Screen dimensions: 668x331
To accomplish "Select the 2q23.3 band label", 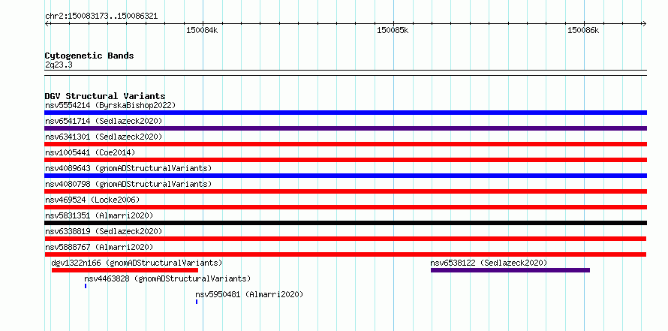I will click(x=59, y=65).
